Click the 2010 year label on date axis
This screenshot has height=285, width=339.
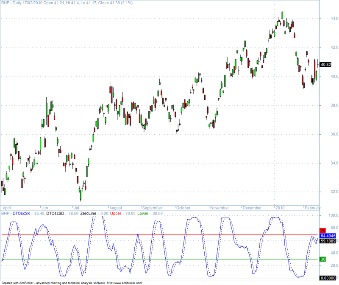(280, 208)
